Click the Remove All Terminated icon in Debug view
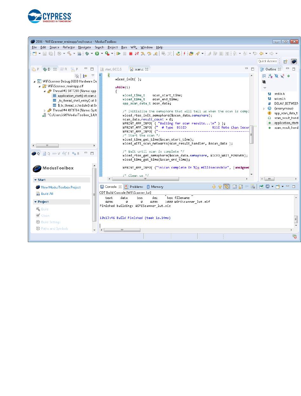Image resolution: width=301 pixels, height=396 pixels. point(77,76)
